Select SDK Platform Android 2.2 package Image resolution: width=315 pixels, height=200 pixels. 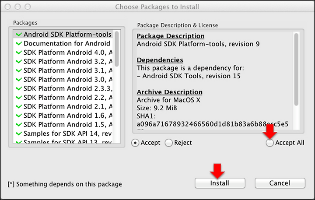click(x=63, y=98)
